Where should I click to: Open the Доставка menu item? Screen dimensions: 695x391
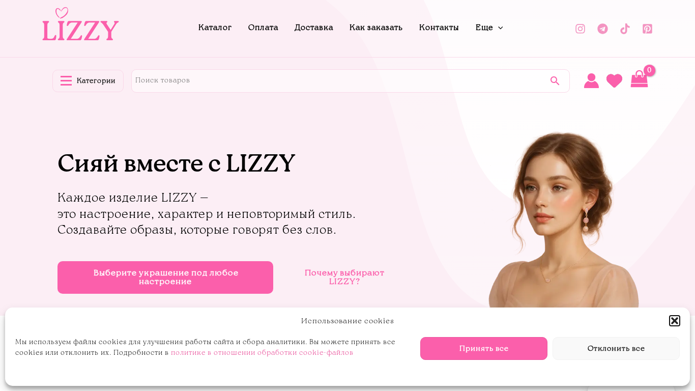coord(313,27)
